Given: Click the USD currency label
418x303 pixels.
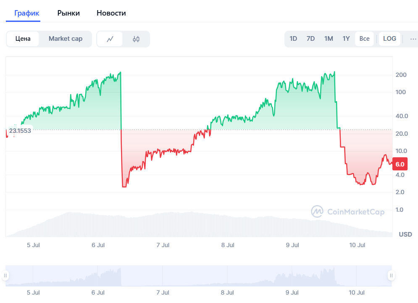Looking at the screenshot, I should pyautogui.click(x=405, y=234).
